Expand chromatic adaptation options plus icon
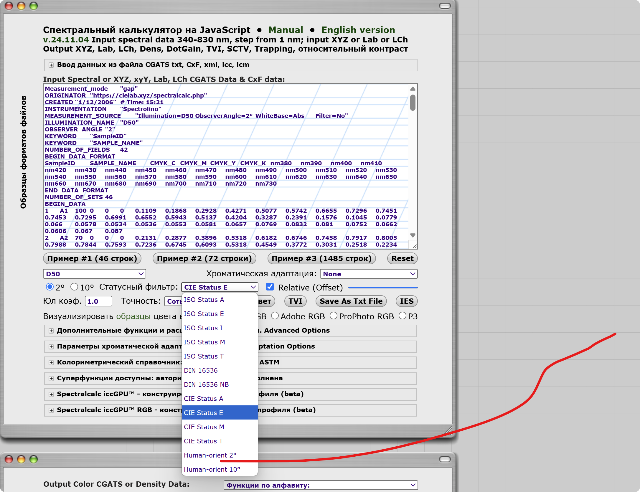The height and width of the screenshot is (492, 640). click(51, 347)
